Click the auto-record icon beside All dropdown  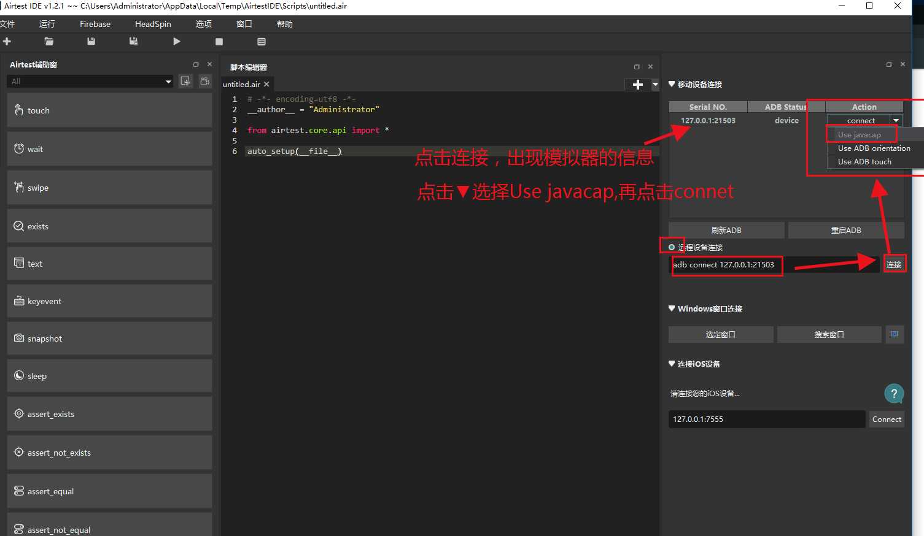[x=185, y=81]
